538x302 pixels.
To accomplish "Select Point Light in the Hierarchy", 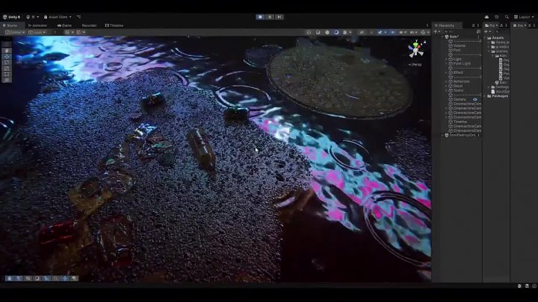I will tap(462, 63).
